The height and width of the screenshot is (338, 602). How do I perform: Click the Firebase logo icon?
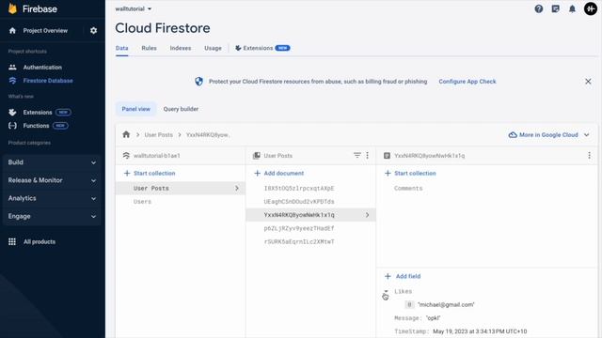(12, 8)
